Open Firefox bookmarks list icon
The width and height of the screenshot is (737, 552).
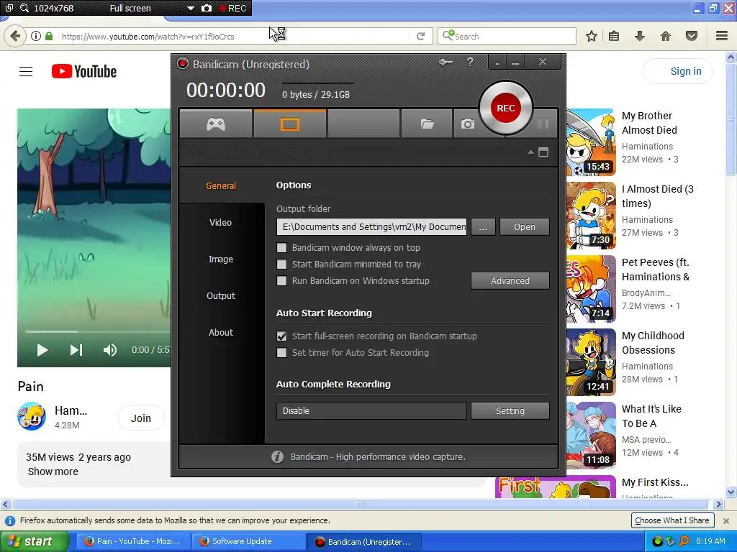point(614,36)
